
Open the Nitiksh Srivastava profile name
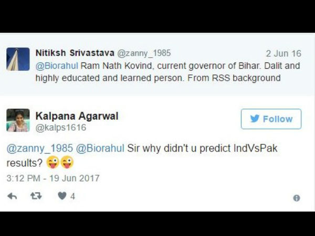pos(75,53)
